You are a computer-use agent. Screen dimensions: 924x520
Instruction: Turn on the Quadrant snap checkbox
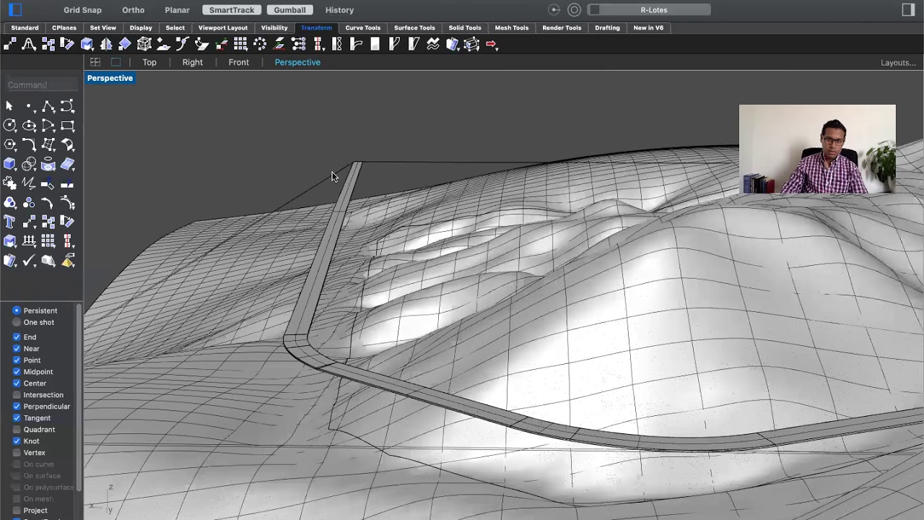[17, 430]
